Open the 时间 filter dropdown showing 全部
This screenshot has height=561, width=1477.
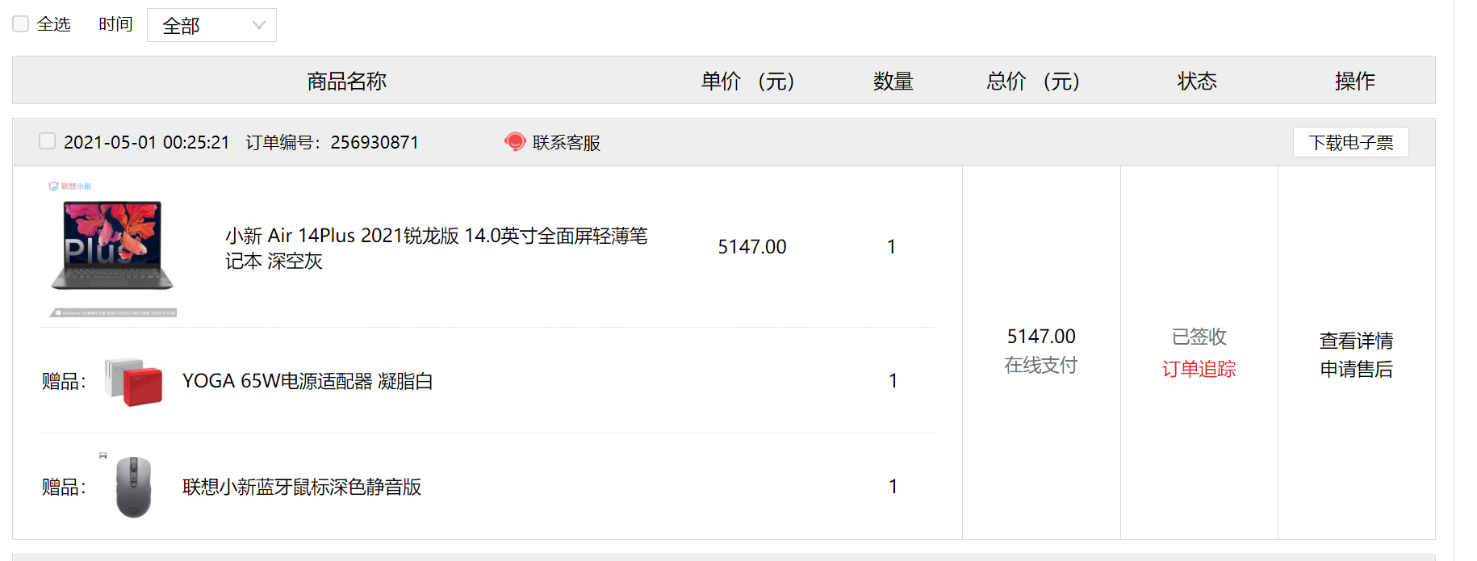[x=211, y=25]
